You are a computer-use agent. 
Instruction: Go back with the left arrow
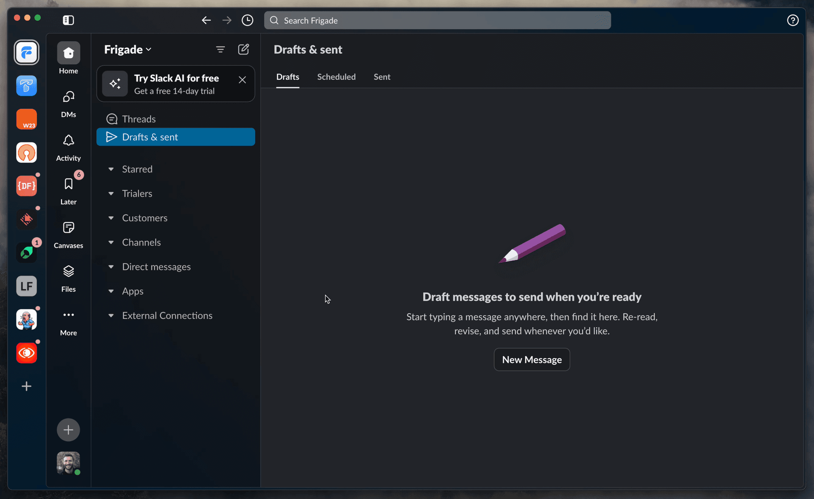tap(206, 20)
